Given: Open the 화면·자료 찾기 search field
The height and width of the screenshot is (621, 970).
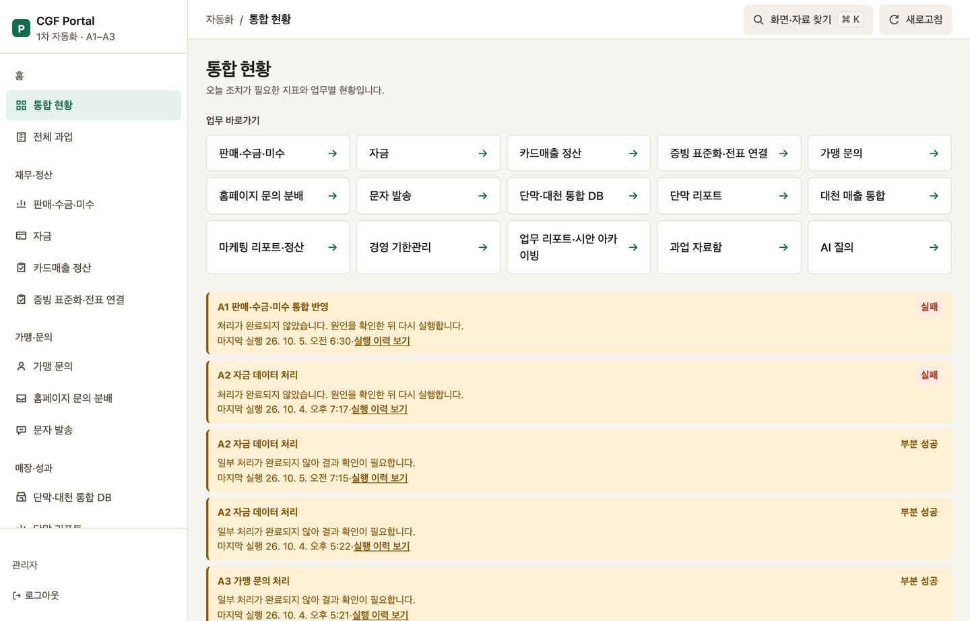Looking at the screenshot, I should 808,20.
